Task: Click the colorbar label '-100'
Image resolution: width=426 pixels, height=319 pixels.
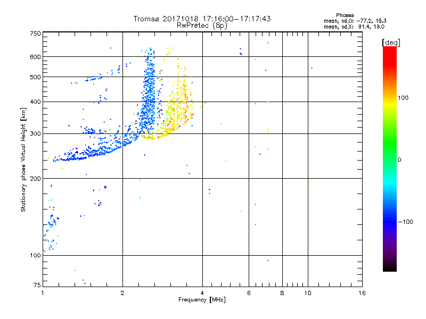Action: (405, 222)
